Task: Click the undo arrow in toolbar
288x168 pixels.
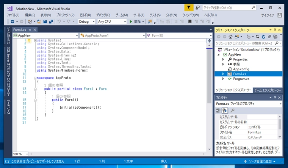Action: pos(59,22)
